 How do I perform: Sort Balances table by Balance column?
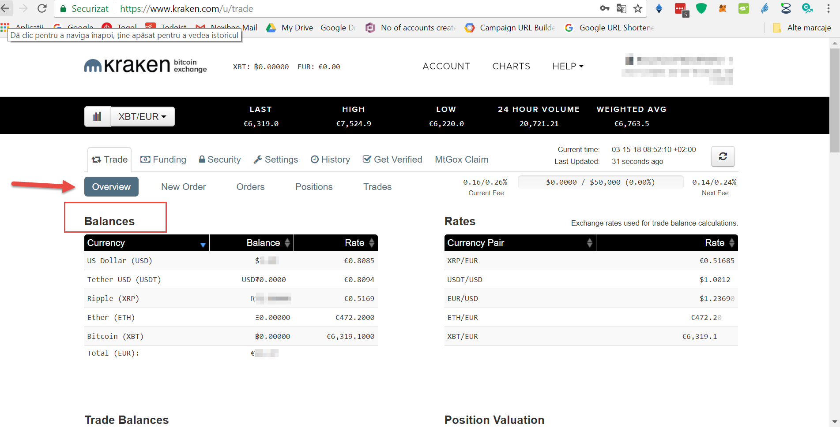(252, 243)
